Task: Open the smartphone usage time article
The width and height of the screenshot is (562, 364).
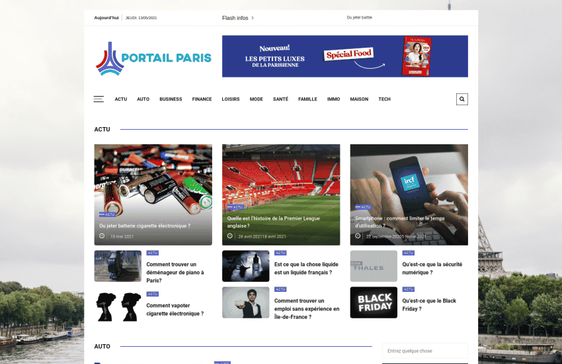Action: click(399, 222)
